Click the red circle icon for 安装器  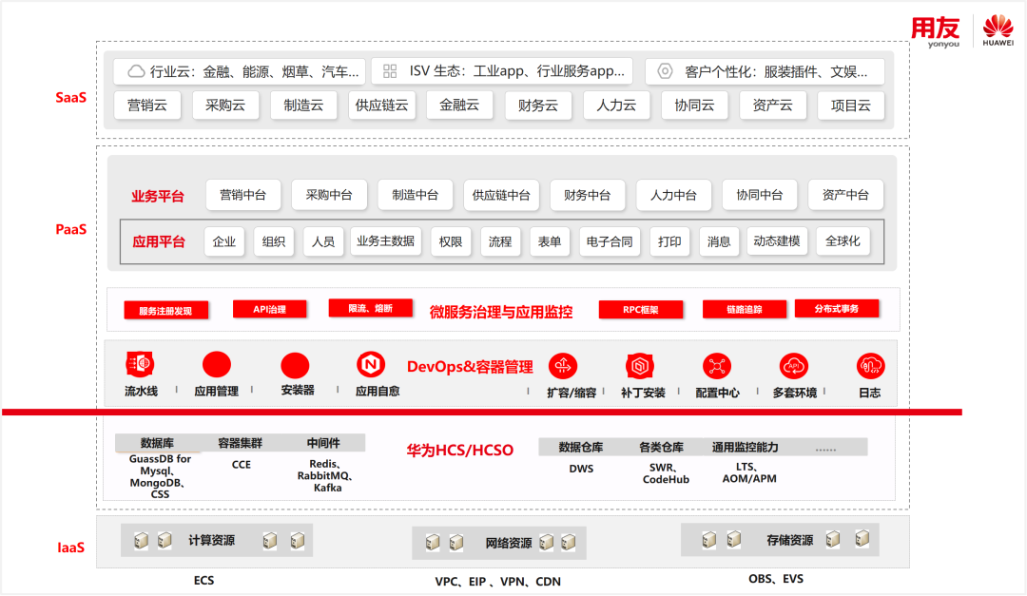[x=295, y=365]
